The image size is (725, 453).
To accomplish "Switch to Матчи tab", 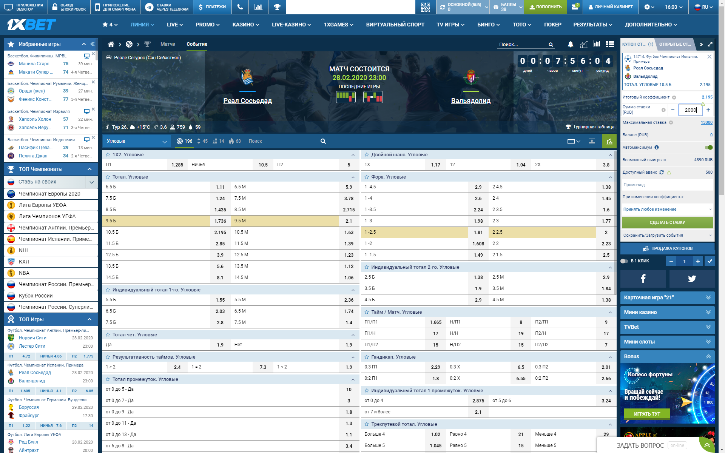I will point(168,44).
